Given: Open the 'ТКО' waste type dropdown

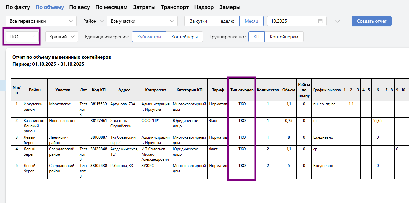Looking at the screenshot, I should pos(22,37).
